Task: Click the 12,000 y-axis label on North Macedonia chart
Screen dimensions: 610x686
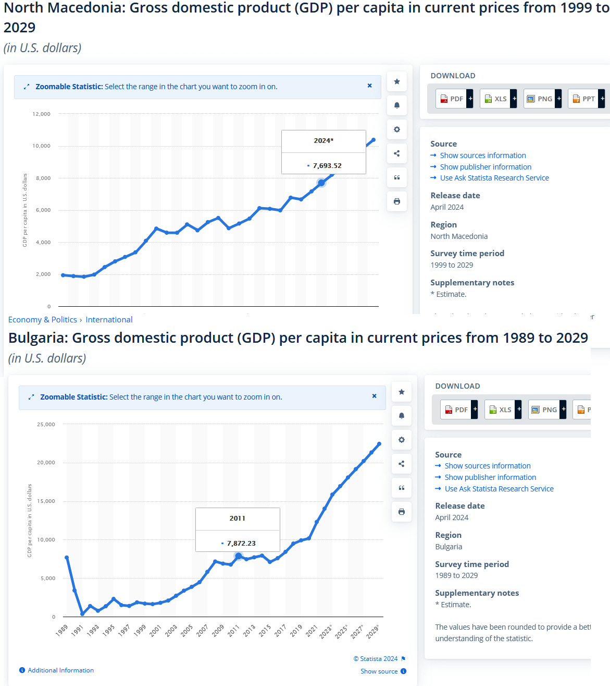Action: tap(42, 114)
